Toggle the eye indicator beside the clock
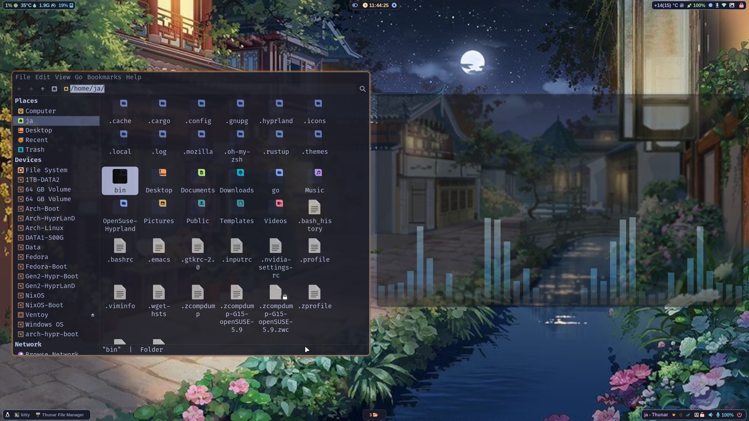The width and height of the screenshot is (749, 421). (x=355, y=5)
